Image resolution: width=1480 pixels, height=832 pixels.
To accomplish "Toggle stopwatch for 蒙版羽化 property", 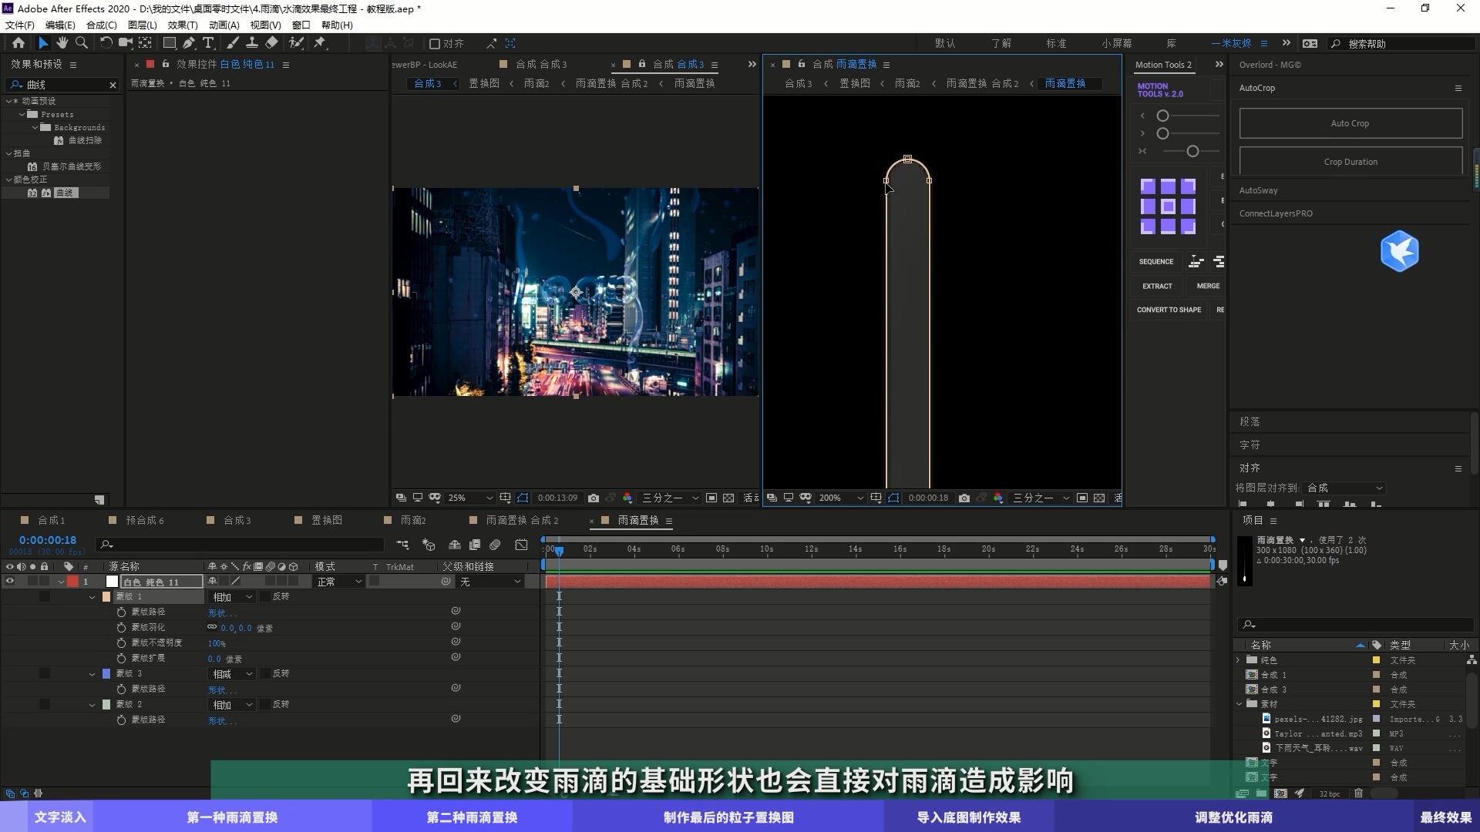I will click(x=121, y=627).
